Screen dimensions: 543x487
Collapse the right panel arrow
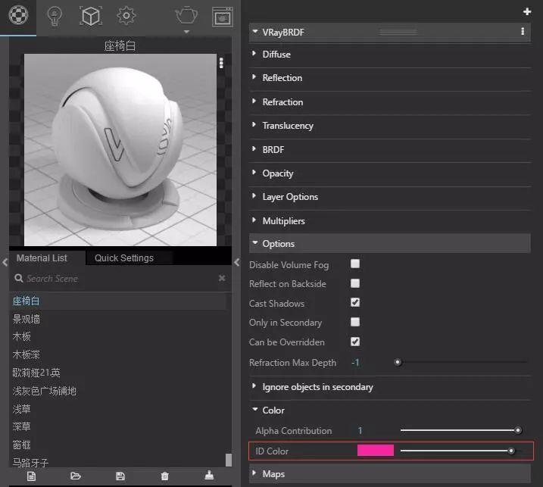[237, 262]
